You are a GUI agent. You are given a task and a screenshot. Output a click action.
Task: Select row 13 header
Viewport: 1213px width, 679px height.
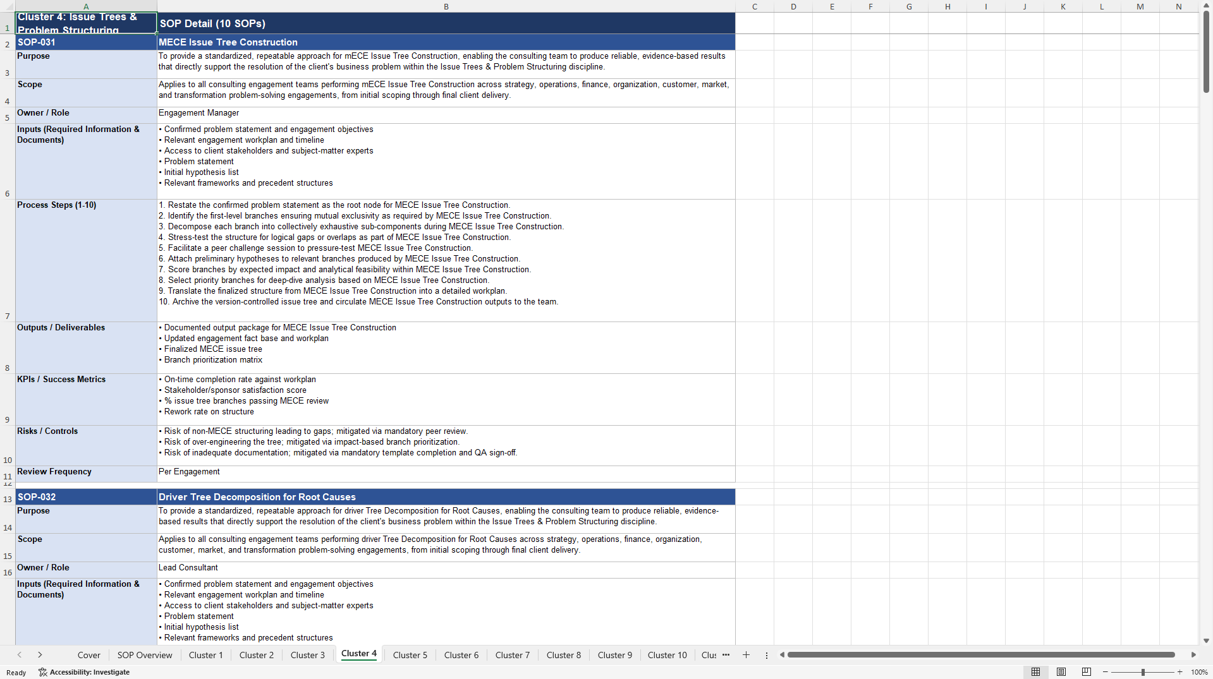click(x=8, y=497)
